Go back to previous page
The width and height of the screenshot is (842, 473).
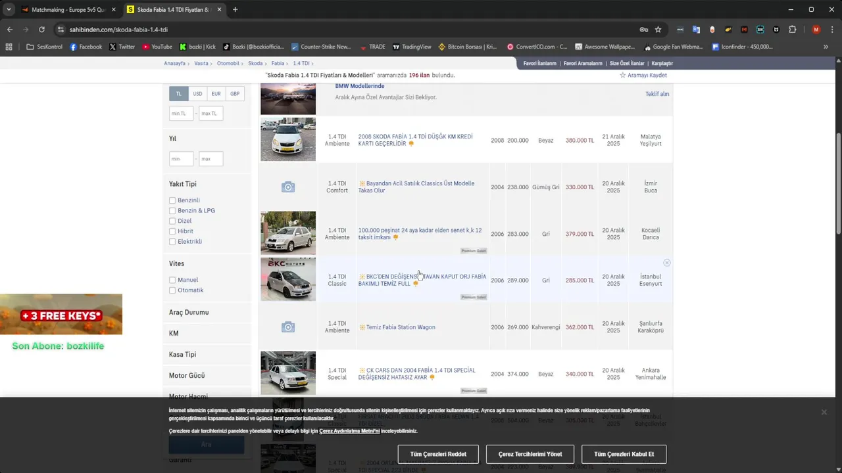10,30
